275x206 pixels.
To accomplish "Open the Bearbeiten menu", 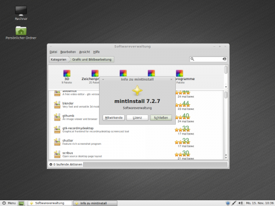I will (x=68, y=52).
